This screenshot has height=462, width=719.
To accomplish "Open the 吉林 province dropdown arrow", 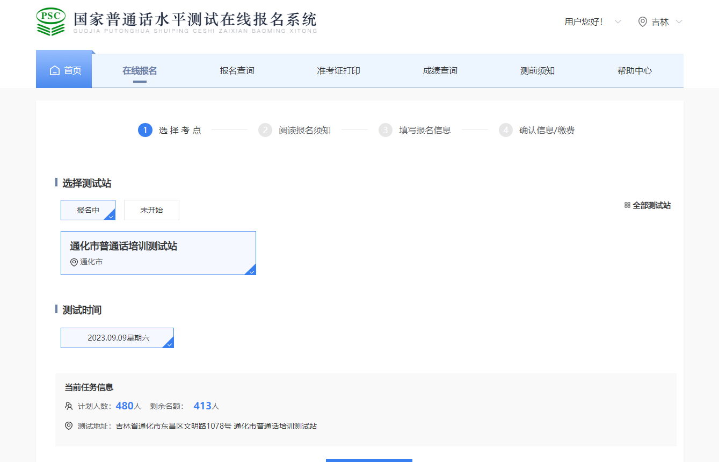I will pos(679,22).
